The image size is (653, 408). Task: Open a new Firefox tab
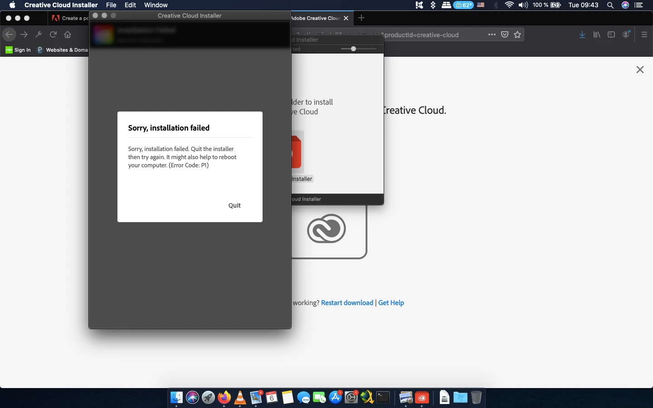point(361,18)
